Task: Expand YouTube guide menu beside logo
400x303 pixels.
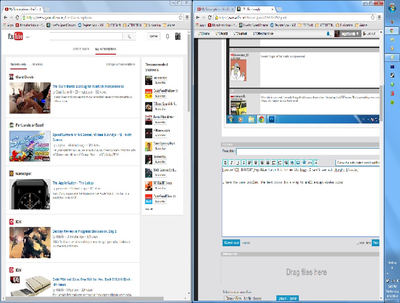Action: point(28,37)
